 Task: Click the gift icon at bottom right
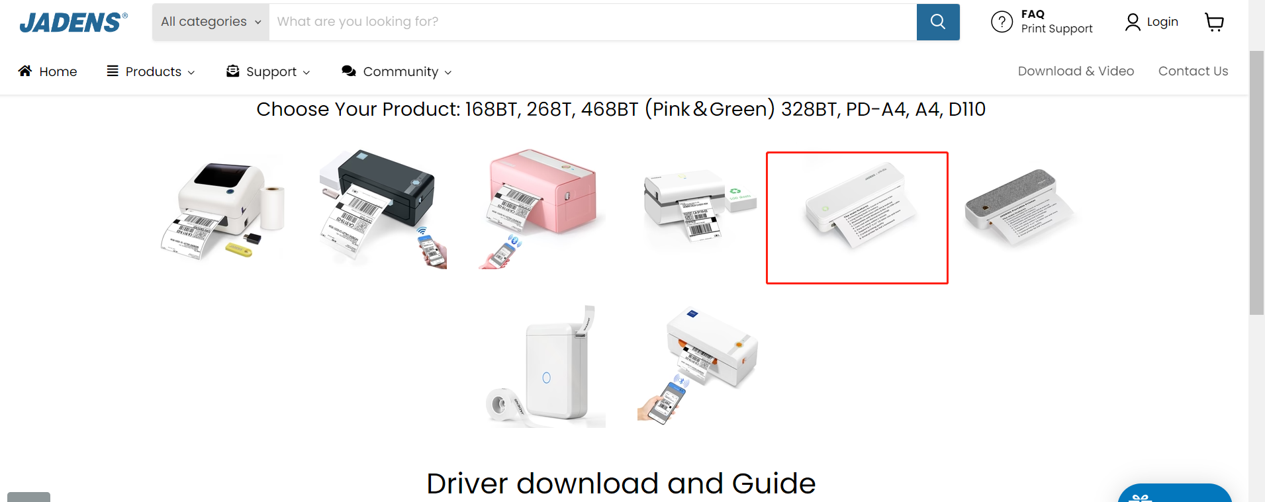coord(1140,498)
